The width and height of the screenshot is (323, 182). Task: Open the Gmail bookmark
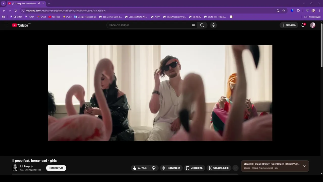pos(41,17)
